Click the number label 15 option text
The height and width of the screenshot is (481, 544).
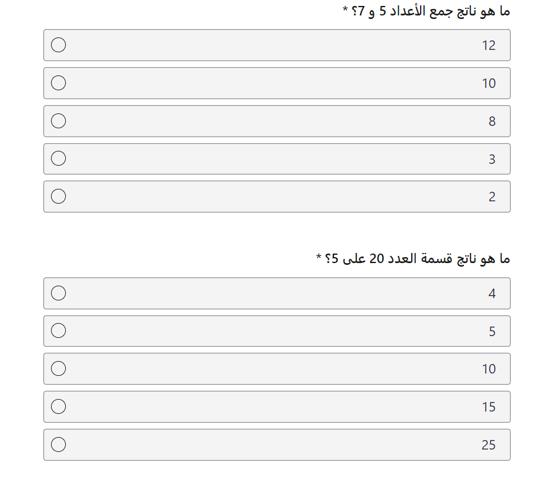[489, 407]
